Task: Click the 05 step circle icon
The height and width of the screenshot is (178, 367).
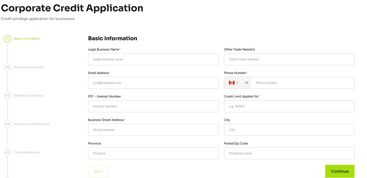Action: pos(7,152)
